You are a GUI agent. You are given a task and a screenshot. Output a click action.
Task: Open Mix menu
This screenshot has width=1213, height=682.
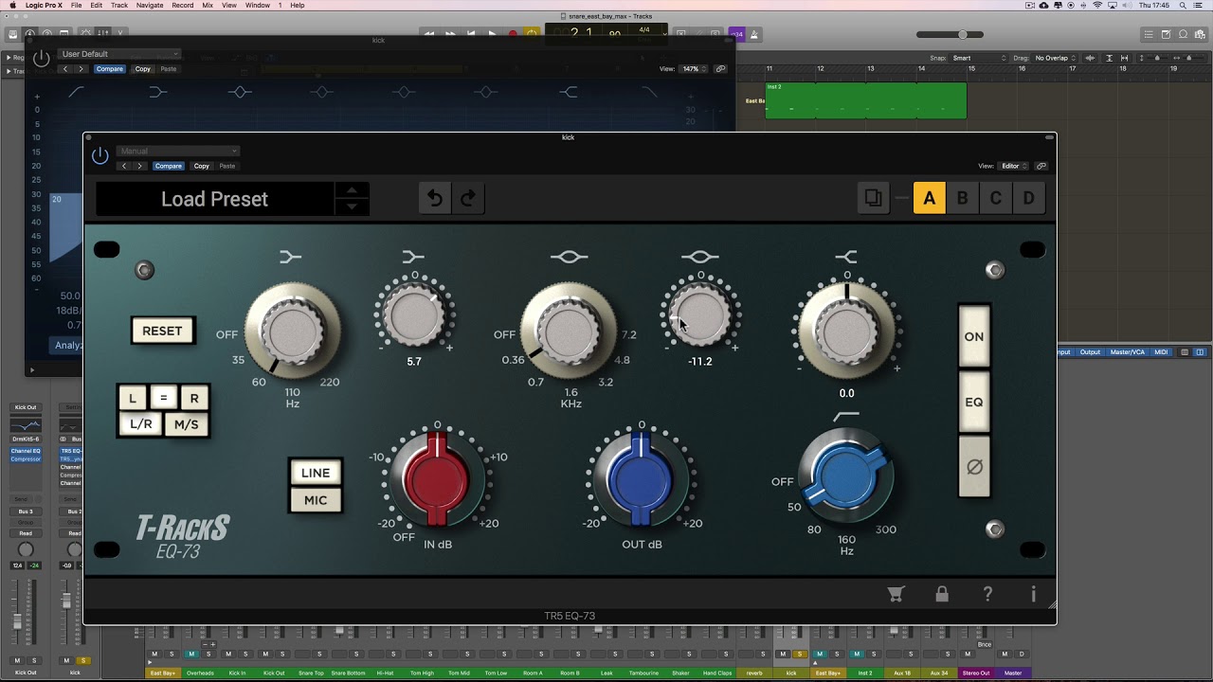[208, 6]
